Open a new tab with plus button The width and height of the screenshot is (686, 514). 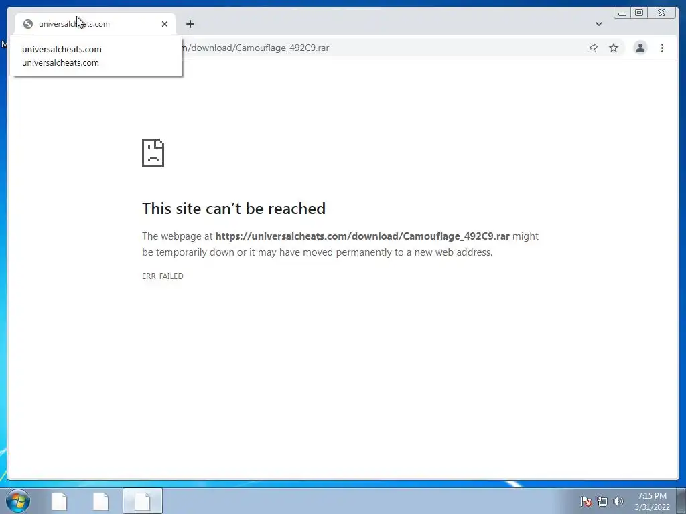[x=190, y=24]
